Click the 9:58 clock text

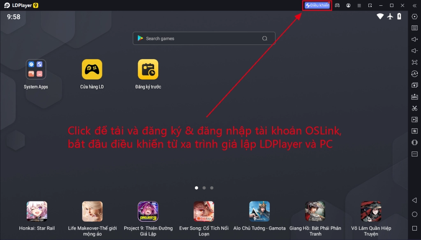point(14,16)
